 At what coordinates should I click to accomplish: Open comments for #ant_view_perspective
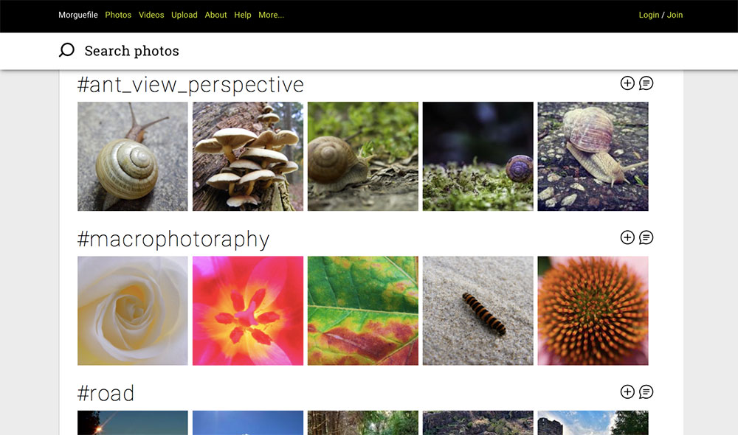646,83
